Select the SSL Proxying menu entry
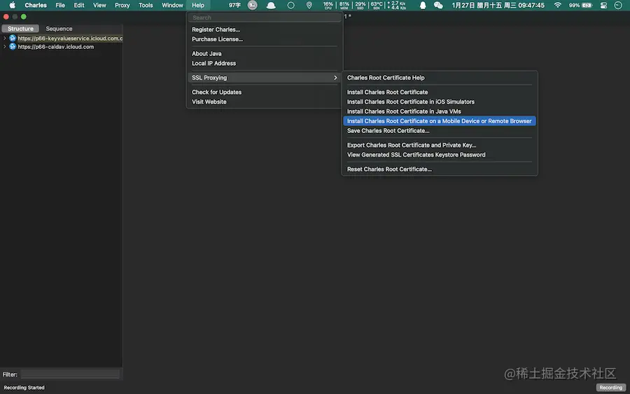The width and height of the screenshot is (630, 394). tap(265, 78)
